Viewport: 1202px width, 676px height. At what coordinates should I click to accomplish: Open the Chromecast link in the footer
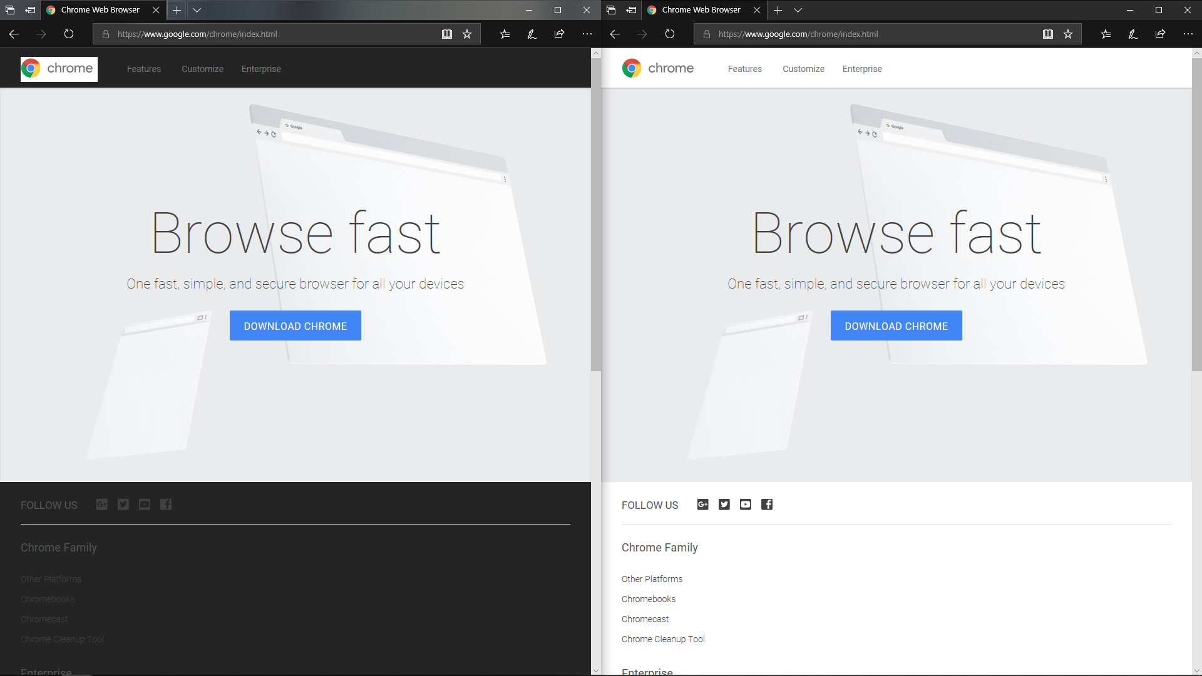[44, 618]
